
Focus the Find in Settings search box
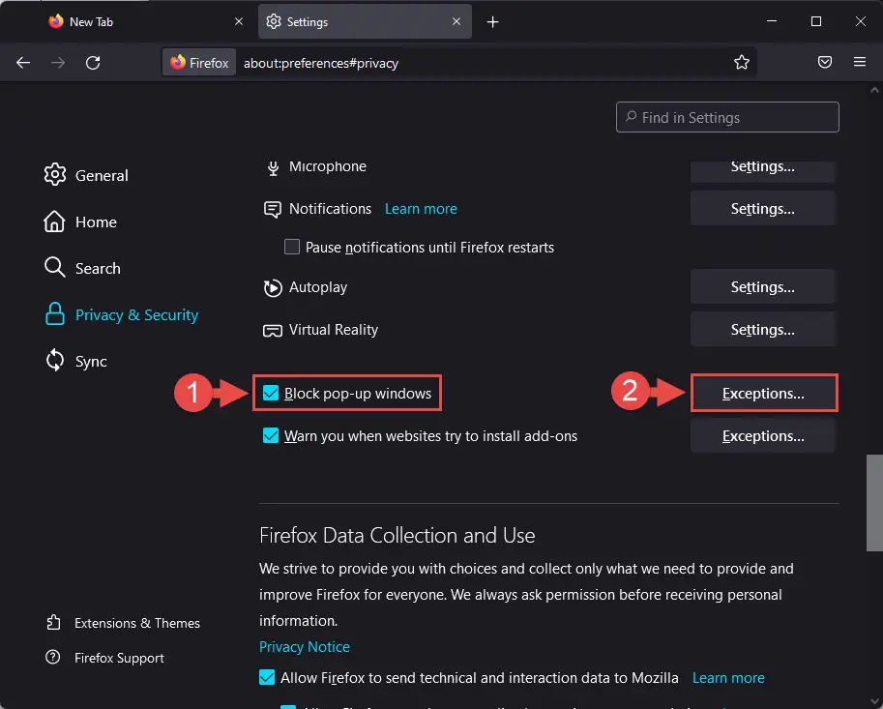[727, 117]
